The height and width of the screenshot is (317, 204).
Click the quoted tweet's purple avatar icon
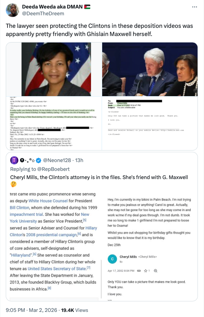click(14, 160)
